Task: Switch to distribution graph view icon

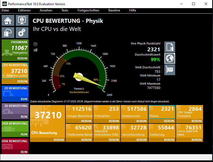Action: click(x=35, y=50)
